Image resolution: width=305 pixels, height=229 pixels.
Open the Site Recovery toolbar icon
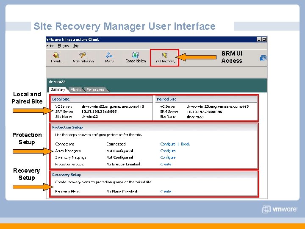coord(164,58)
